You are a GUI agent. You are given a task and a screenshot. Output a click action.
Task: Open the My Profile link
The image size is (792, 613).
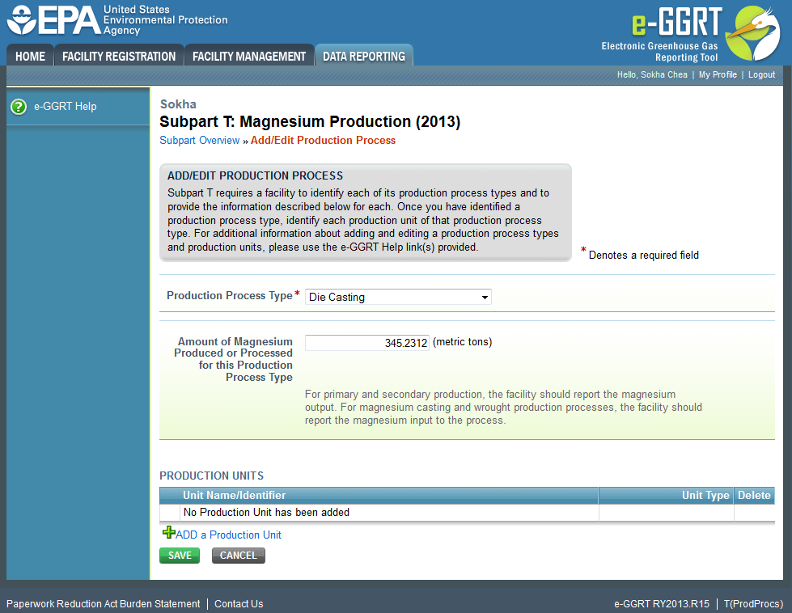point(718,74)
